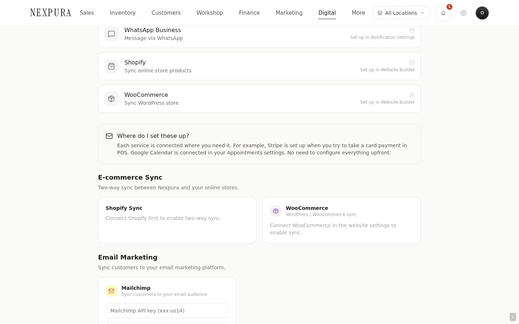The image size is (519, 324).
Task: Click the Email Marketing section heading
Action: pos(128,257)
